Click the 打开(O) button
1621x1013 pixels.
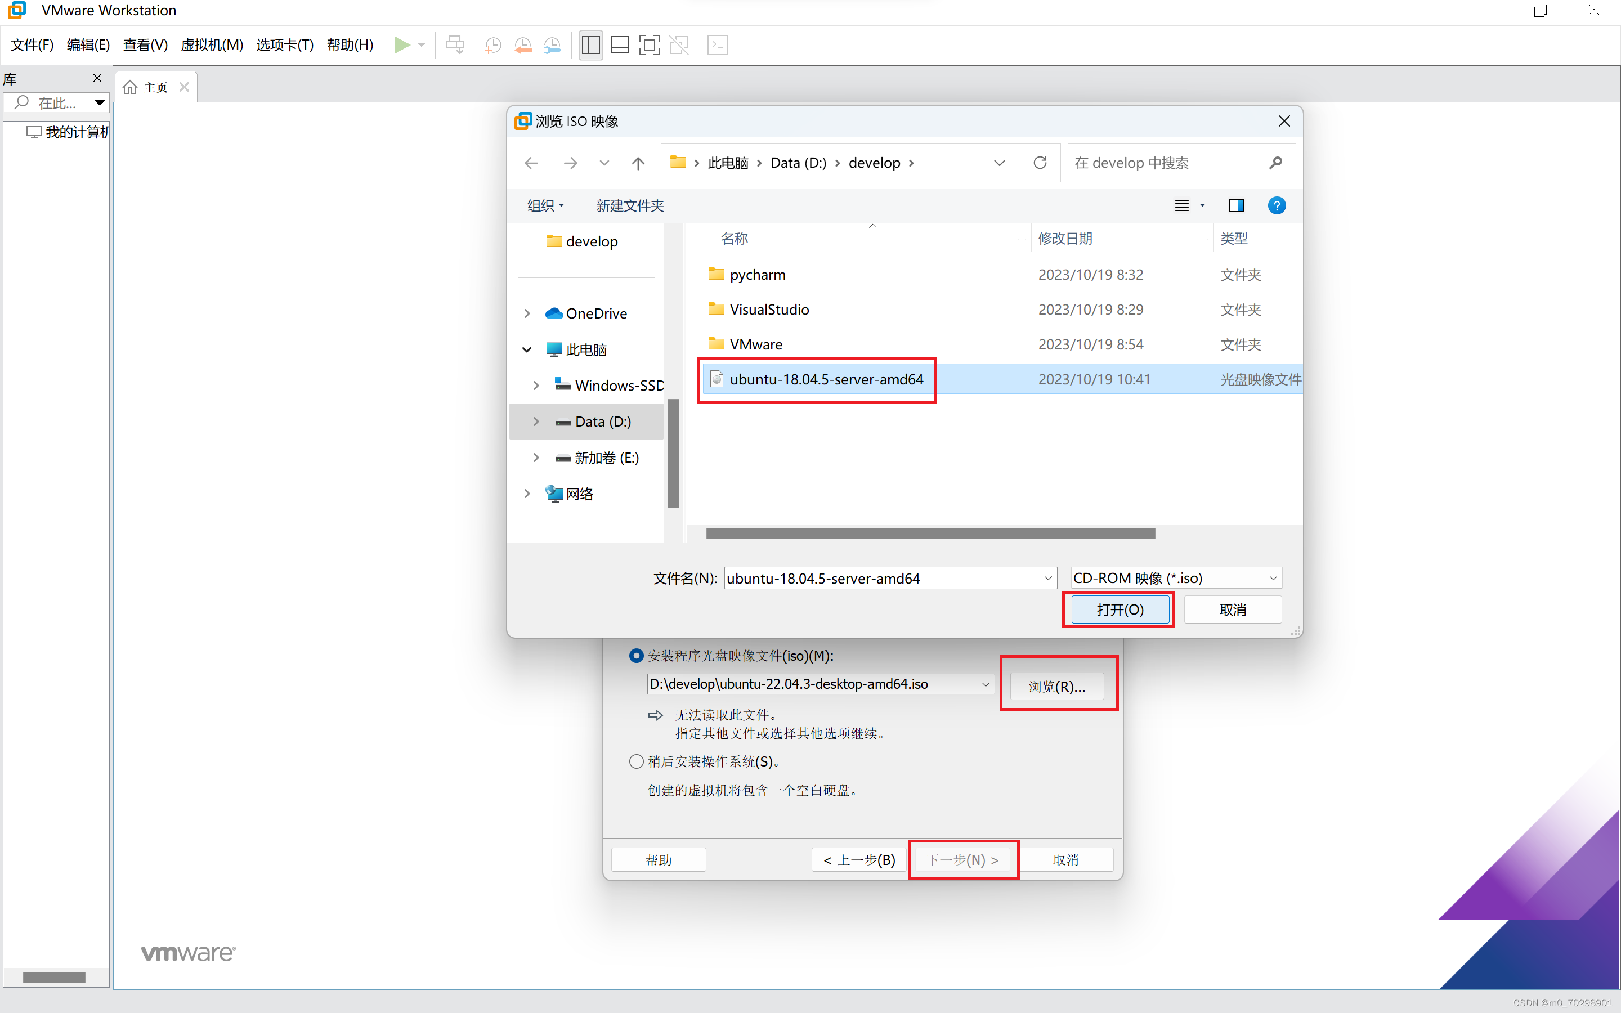1120,609
